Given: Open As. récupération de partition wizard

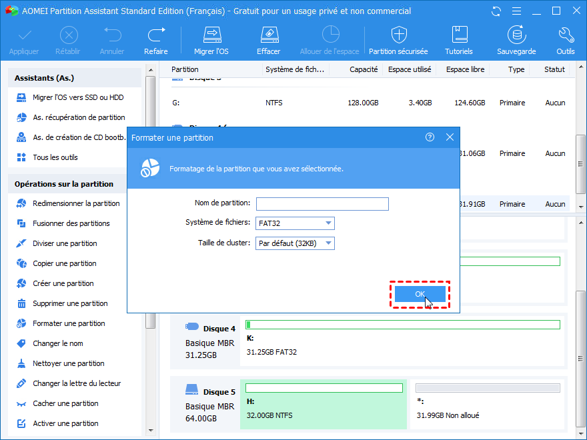Looking at the screenshot, I should [x=71, y=117].
